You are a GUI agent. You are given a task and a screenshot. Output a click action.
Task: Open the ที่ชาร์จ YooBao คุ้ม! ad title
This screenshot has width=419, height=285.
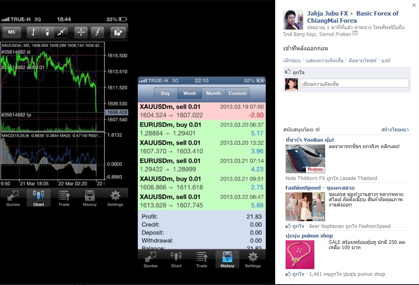(310, 140)
